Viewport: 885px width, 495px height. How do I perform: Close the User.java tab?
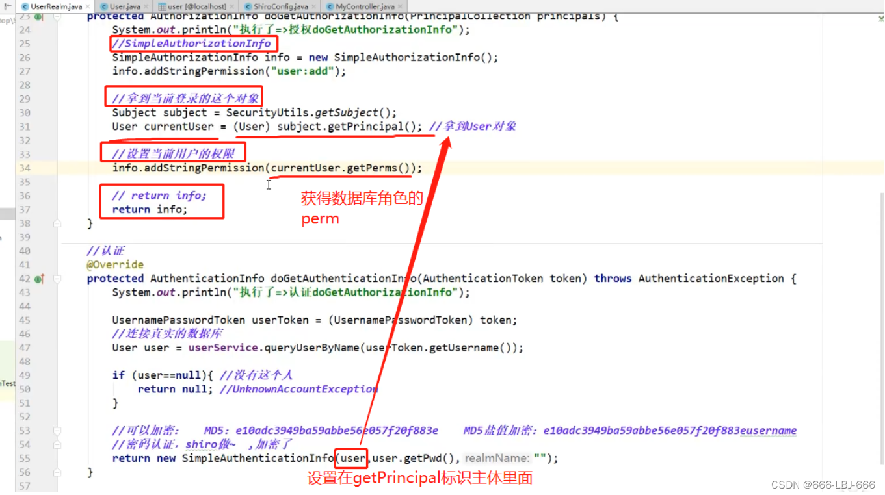(x=148, y=6)
